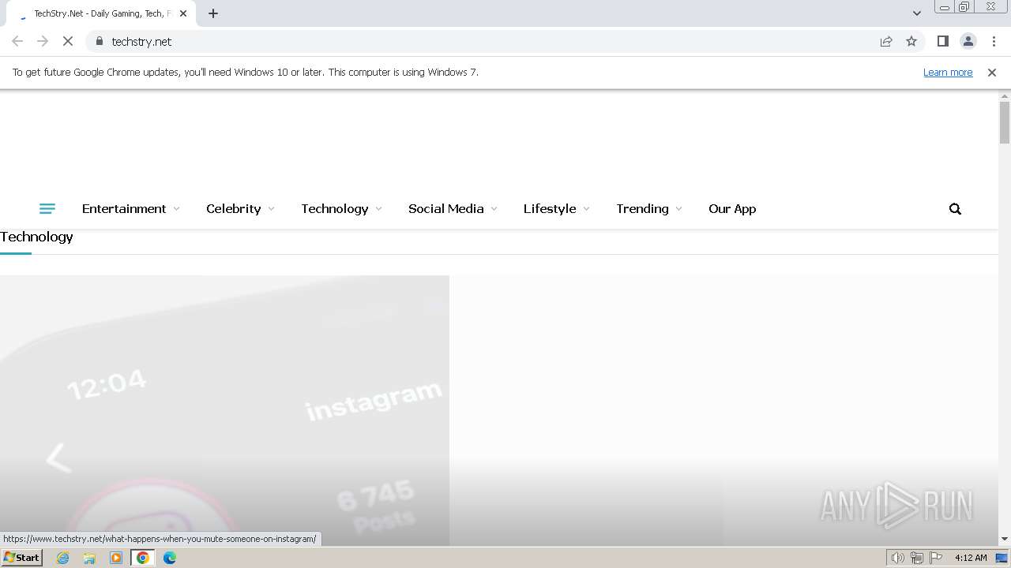Expand Lifestyle dropdown chevron
The height and width of the screenshot is (568, 1011).
pos(586,209)
